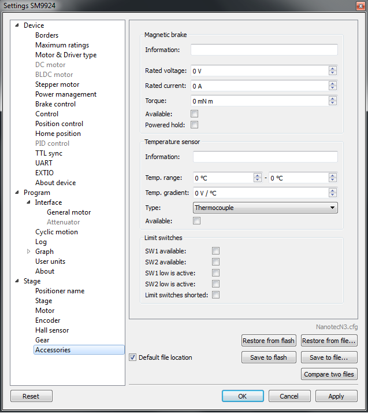Decrease the Rated current spinner value

(x=333, y=89)
